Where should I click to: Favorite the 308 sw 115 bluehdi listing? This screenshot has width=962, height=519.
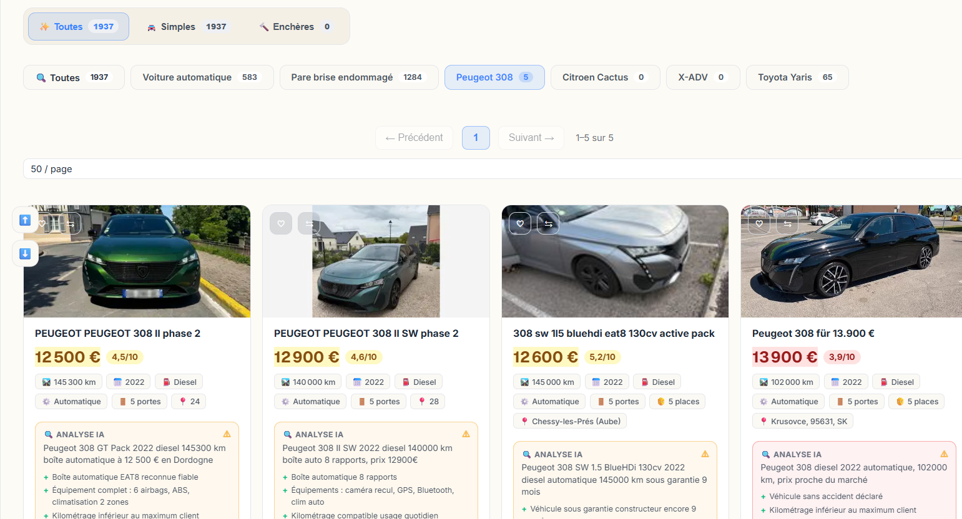[520, 223]
